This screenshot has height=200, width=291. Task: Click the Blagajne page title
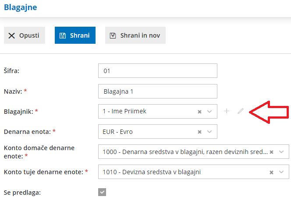click(x=21, y=7)
